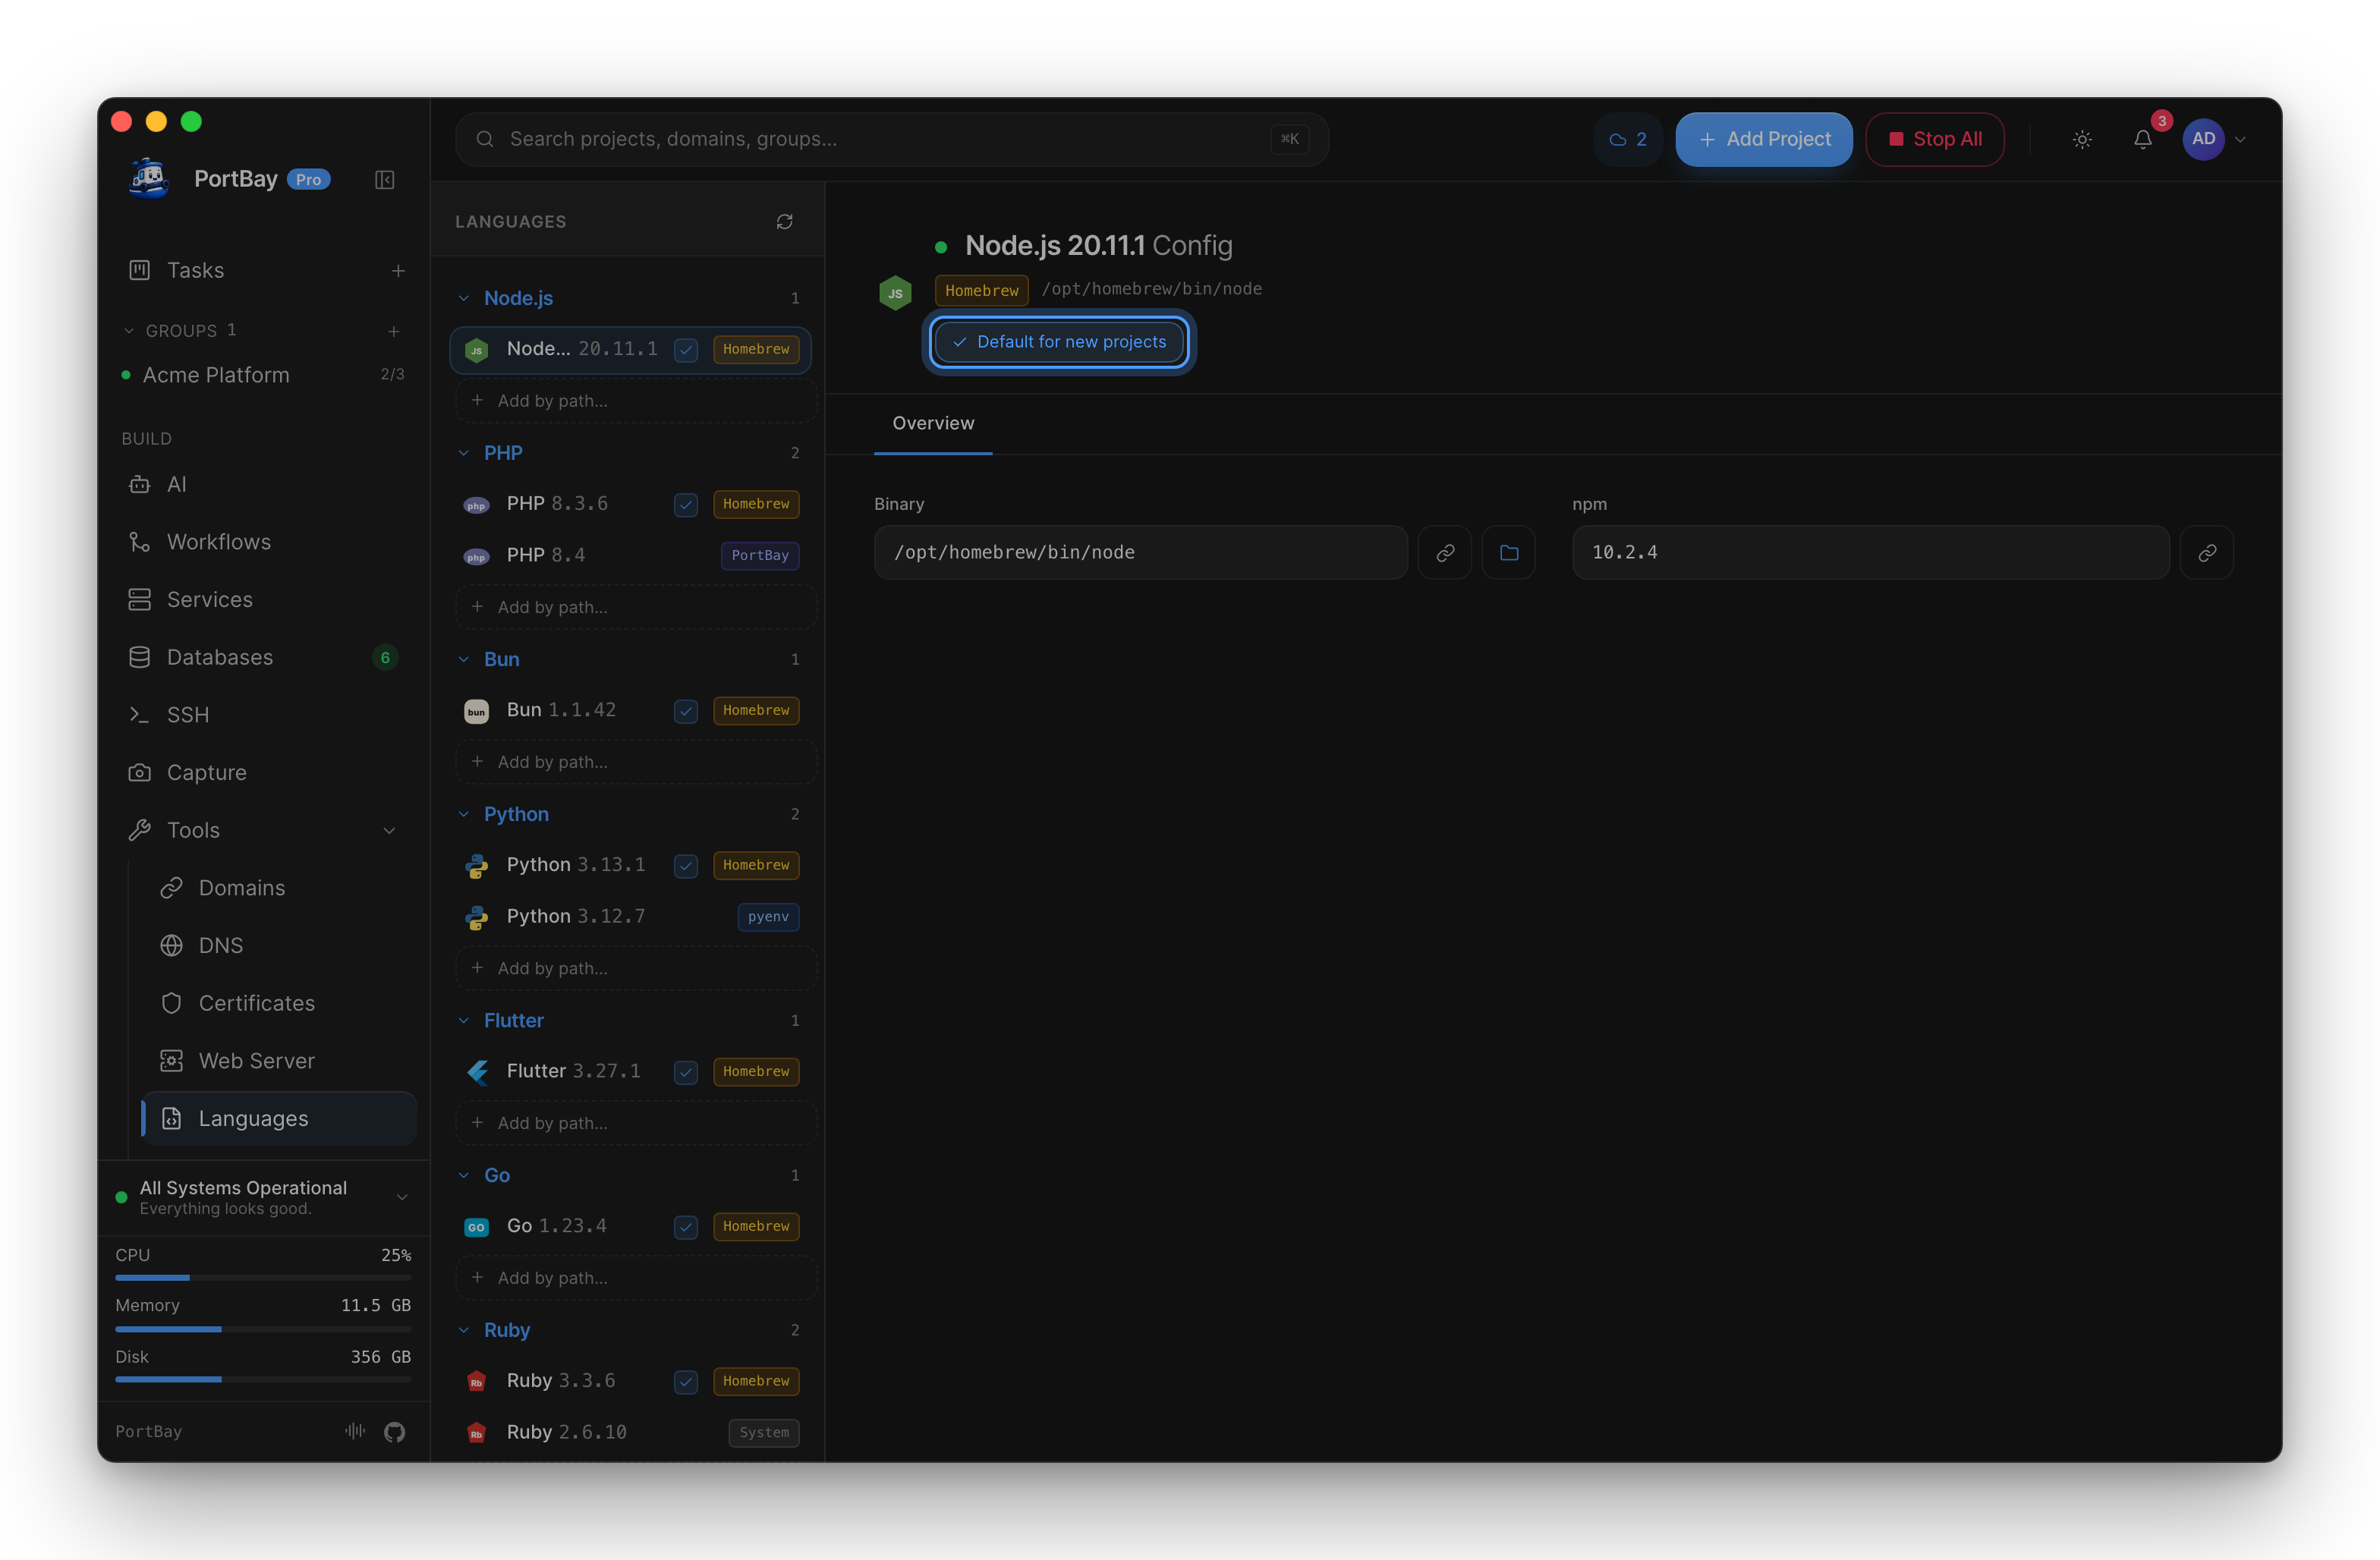Open the GitHub icon in footer
The height and width of the screenshot is (1560, 2380).
tap(395, 1432)
